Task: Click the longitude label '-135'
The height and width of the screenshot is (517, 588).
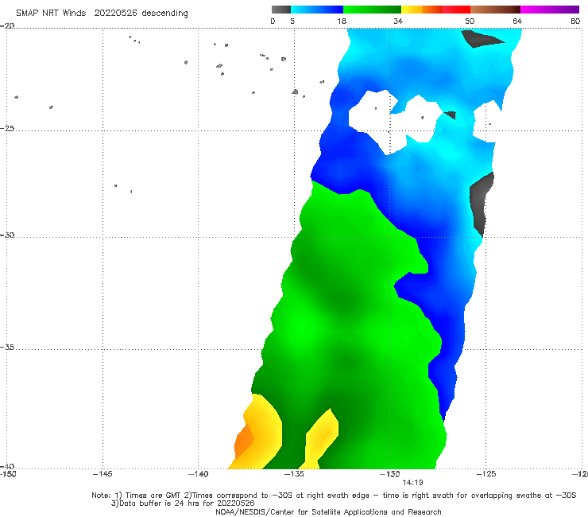Action: coord(294,474)
